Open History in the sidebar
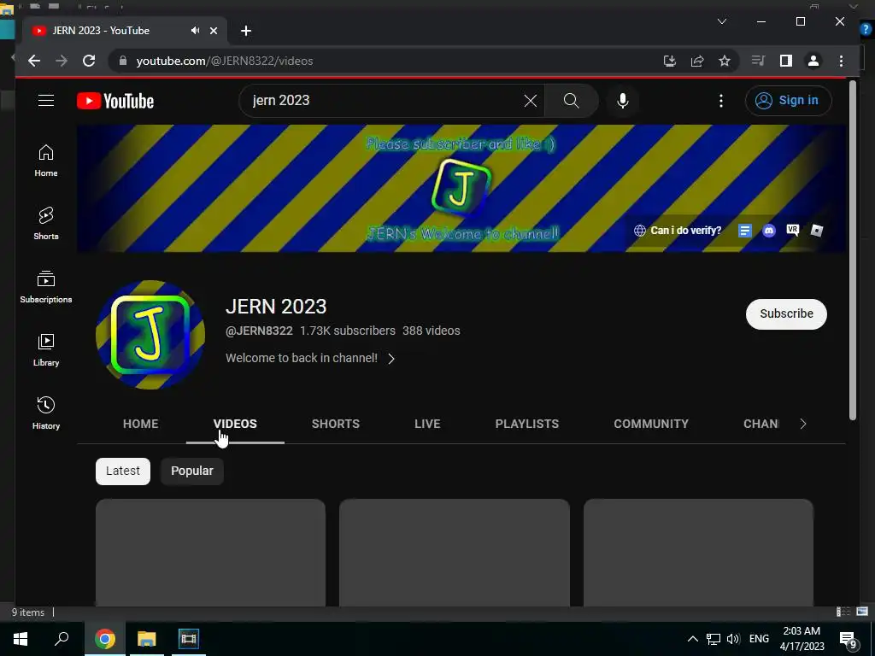 46,413
